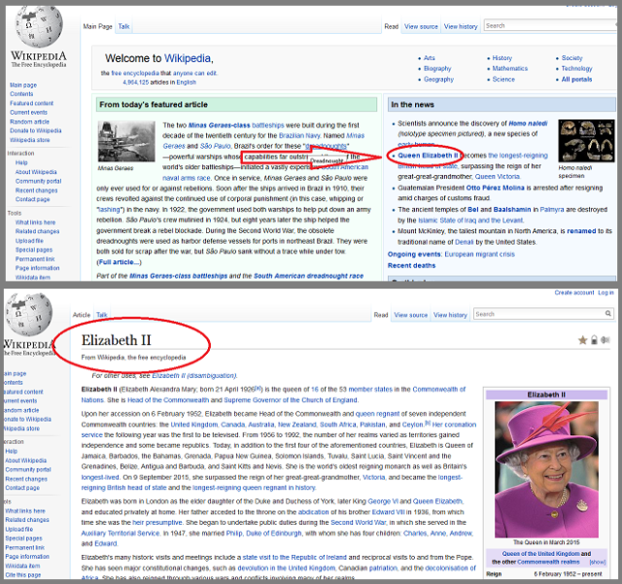Viewport: 622px width, 584px height.
Task: Click Wikipedia globe logo on Elizabeth II article
Action: coord(28,316)
